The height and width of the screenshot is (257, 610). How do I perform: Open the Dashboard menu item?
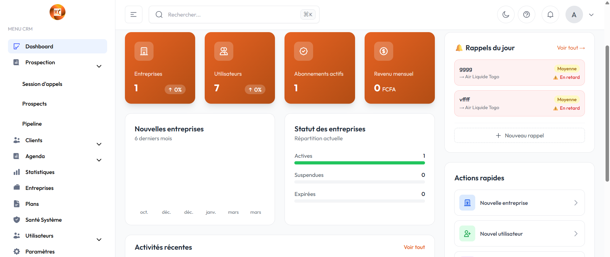point(58,46)
